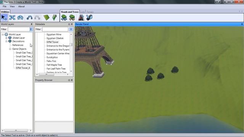Screen dimensions: 244x137
Task: Open the File menu
Action: 5,6
